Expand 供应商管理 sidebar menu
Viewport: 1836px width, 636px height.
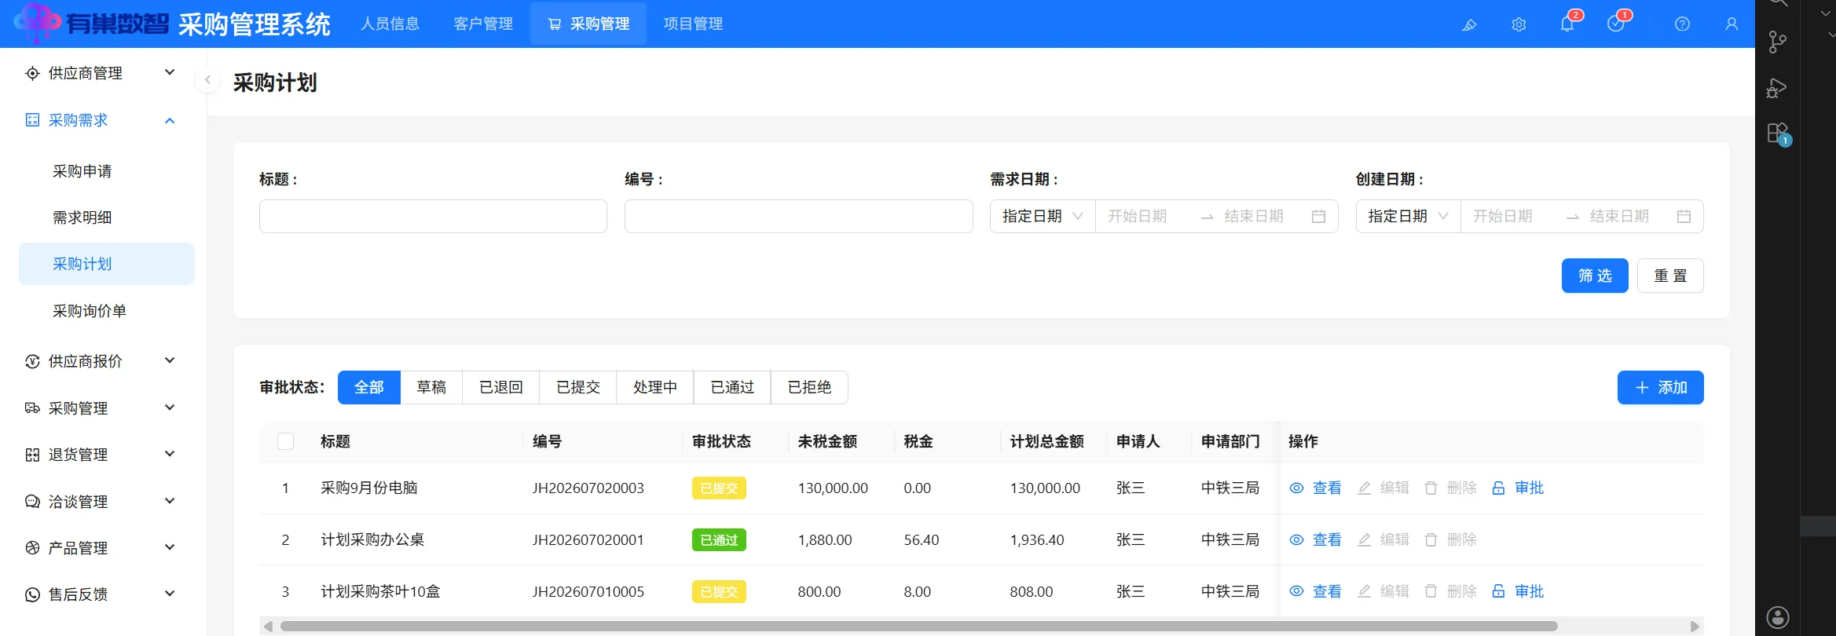pos(106,73)
